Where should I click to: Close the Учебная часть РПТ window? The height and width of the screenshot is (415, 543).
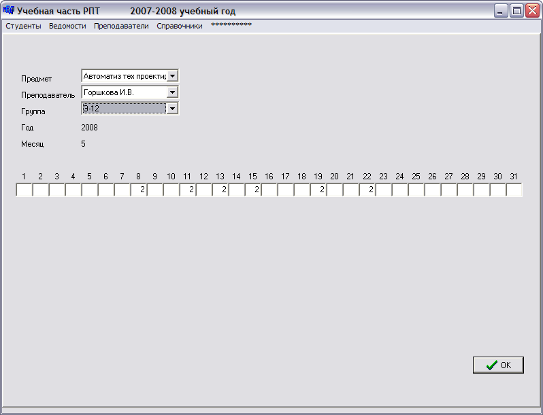click(x=532, y=11)
